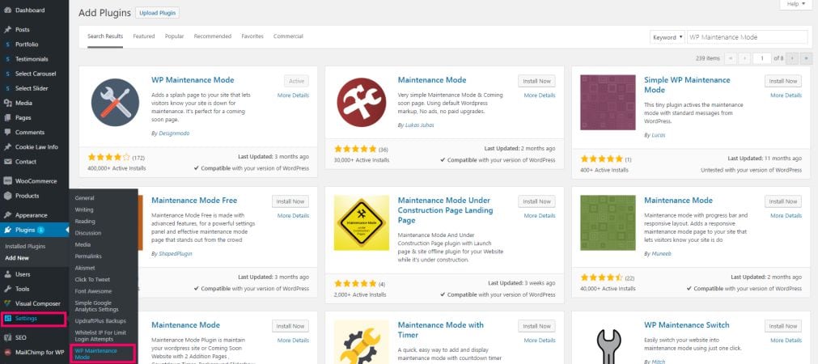Switch to the Search Results tab
818x364 pixels.
(x=105, y=36)
